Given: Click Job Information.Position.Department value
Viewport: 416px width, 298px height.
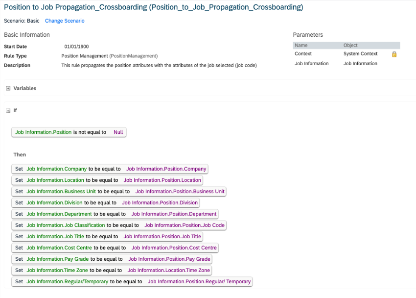Looking at the screenshot, I should 174,214.
